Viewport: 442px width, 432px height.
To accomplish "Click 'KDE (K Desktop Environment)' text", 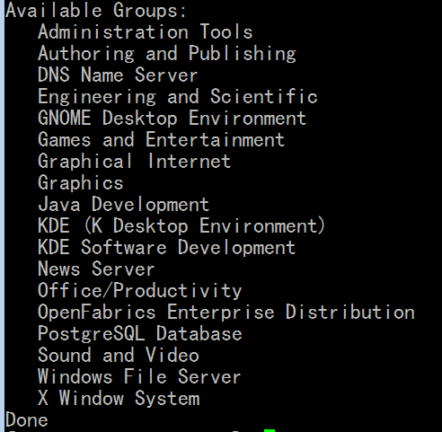I will pyautogui.click(x=181, y=225).
